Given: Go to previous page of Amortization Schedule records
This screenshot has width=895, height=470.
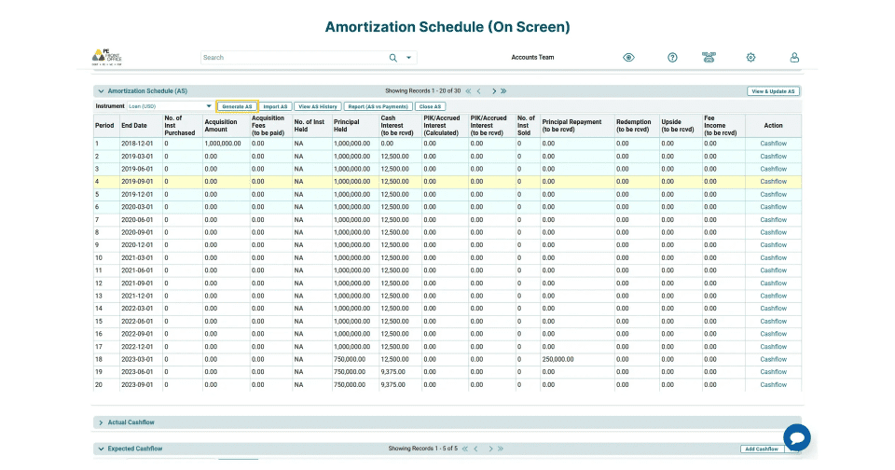Looking at the screenshot, I should coord(478,90).
